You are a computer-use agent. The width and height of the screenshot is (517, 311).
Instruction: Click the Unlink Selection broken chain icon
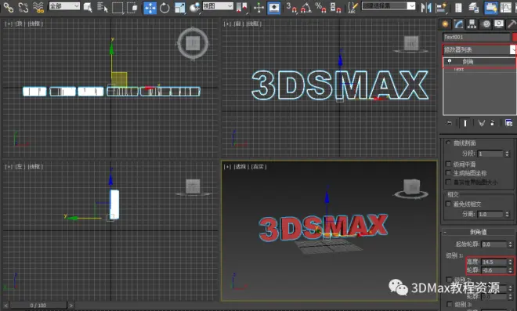pyautogui.click(x=23, y=7)
